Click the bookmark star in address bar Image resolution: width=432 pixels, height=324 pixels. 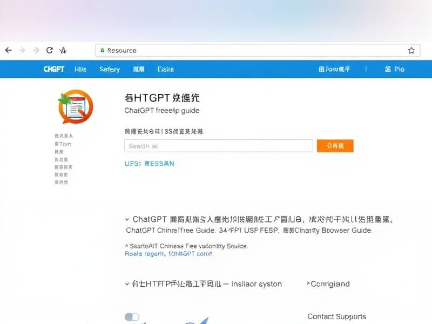[411, 50]
